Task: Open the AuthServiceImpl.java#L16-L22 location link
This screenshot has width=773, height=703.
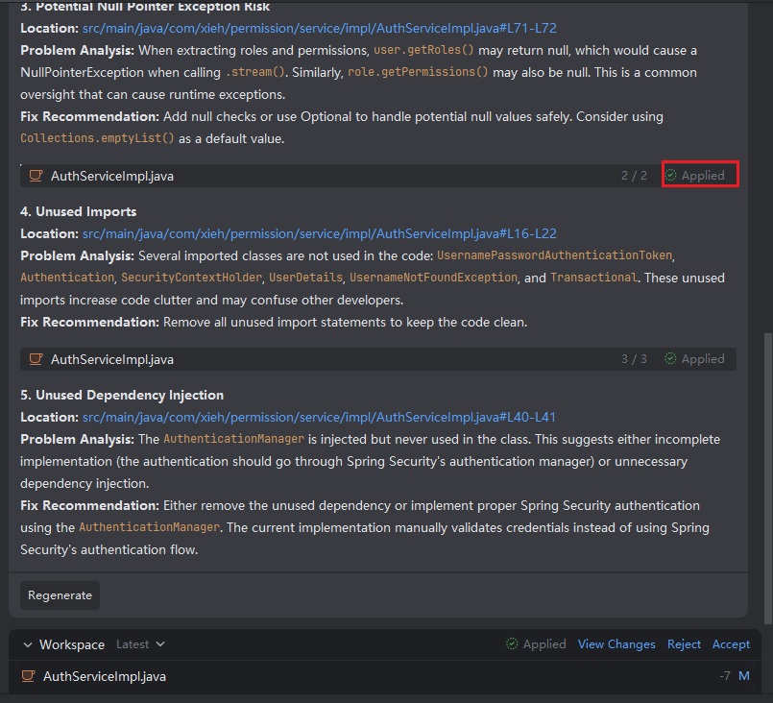Action: (319, 233)
